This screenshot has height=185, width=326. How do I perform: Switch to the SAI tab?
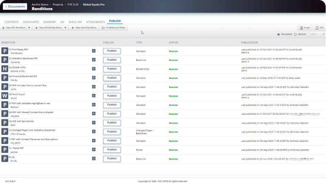[62, 22]
